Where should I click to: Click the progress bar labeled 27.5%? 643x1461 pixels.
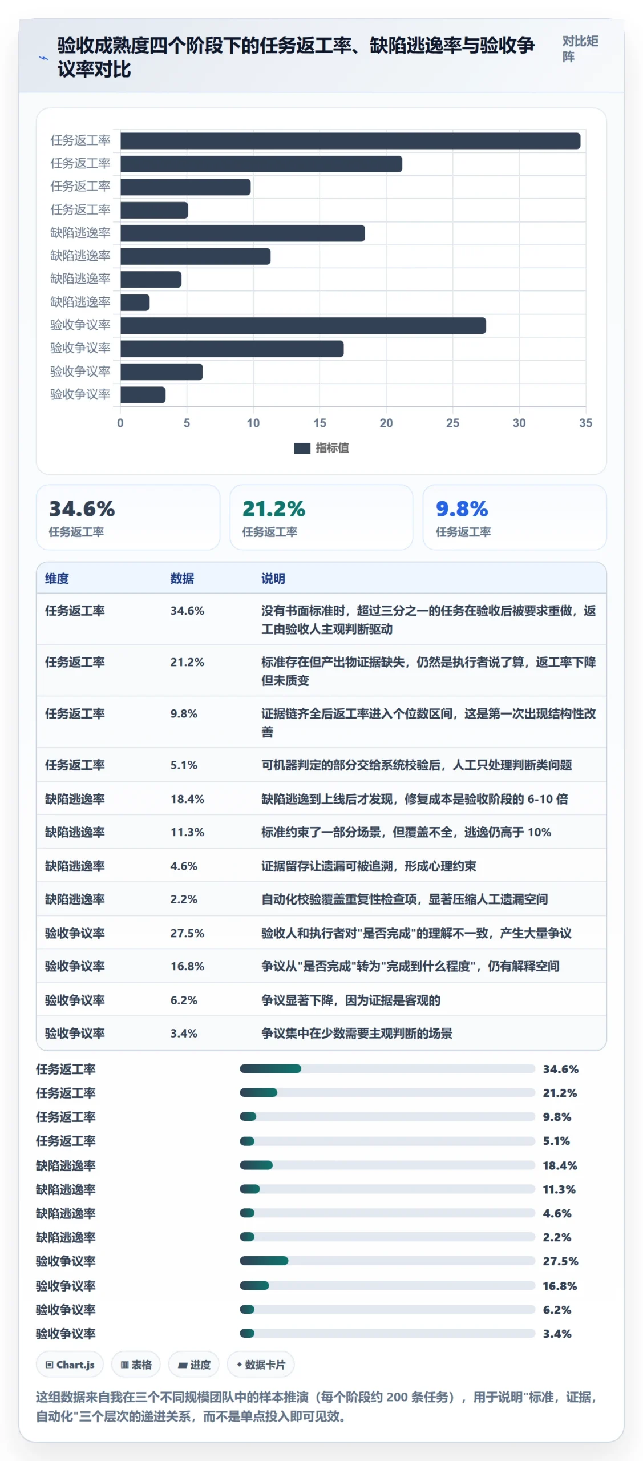(387, 1261)
